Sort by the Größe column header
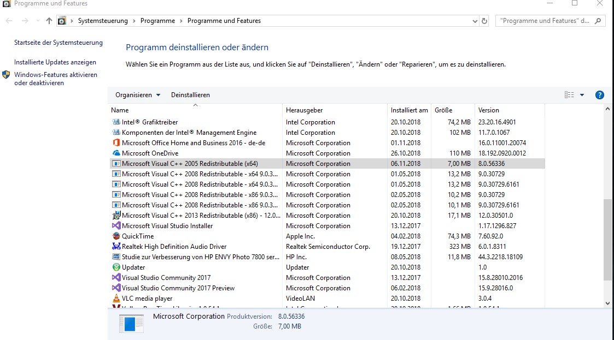This screenshot has height=340, width=614. pyautogui.click(x=453, y=110)
